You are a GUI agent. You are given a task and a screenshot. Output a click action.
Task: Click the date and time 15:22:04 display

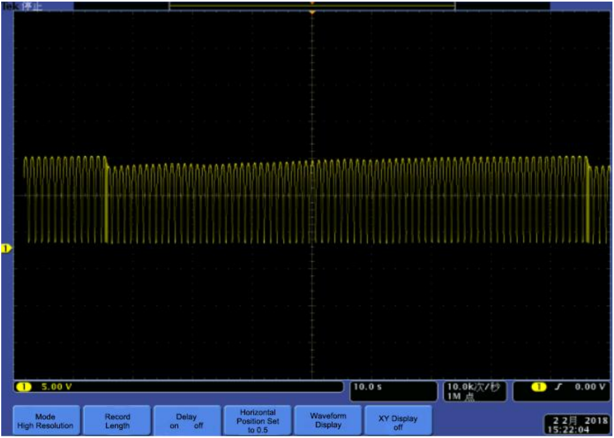pyautogui.click(x=578, y=425)
